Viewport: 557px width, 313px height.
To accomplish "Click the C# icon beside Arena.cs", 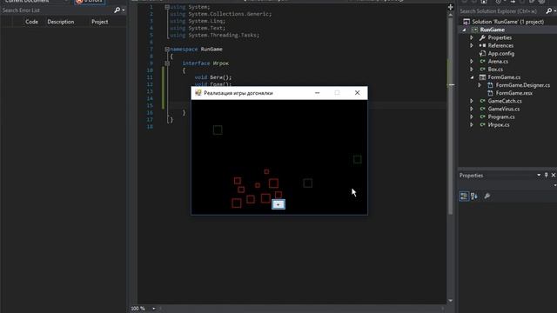I will click(482, 62).
